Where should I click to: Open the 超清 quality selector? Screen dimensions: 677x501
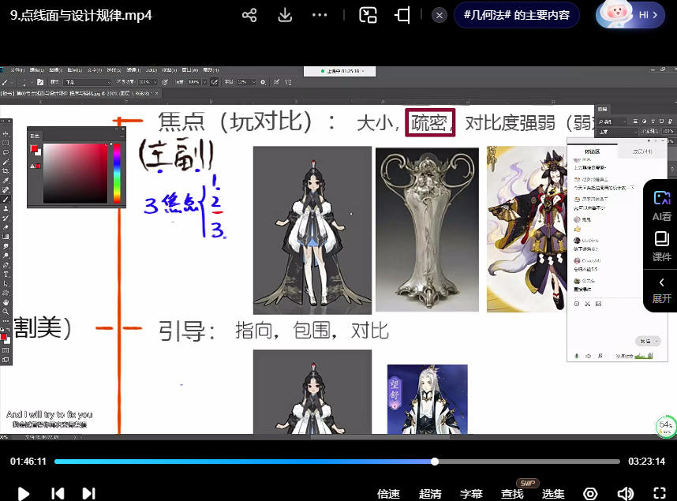pos(430,494)
